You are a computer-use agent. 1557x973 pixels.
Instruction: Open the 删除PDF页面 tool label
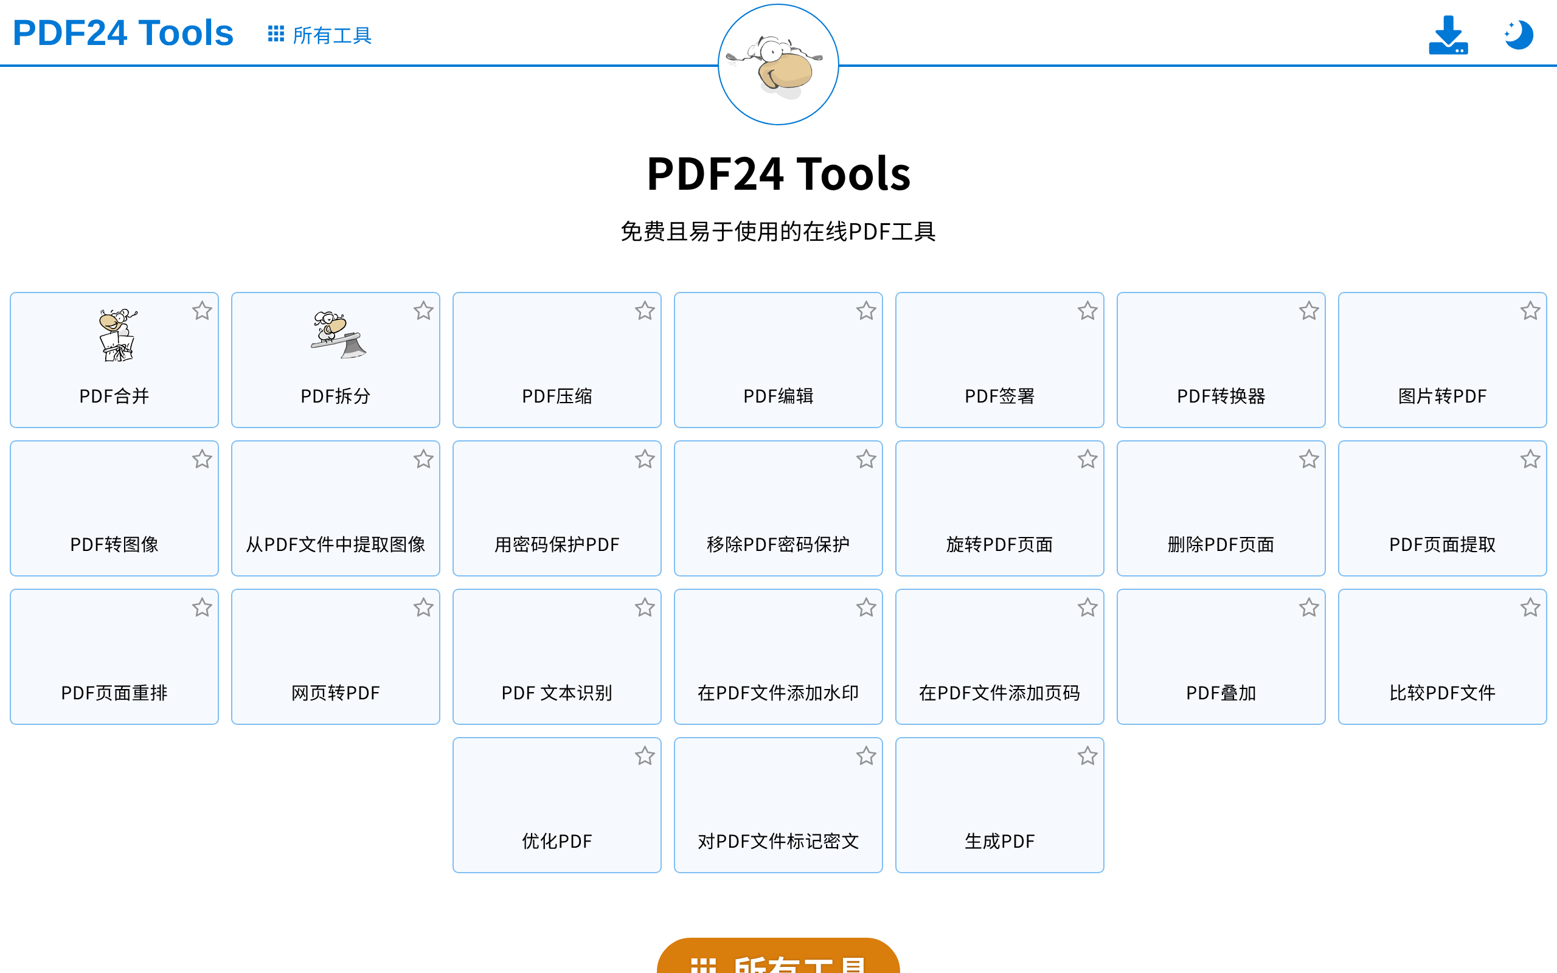1221,544
